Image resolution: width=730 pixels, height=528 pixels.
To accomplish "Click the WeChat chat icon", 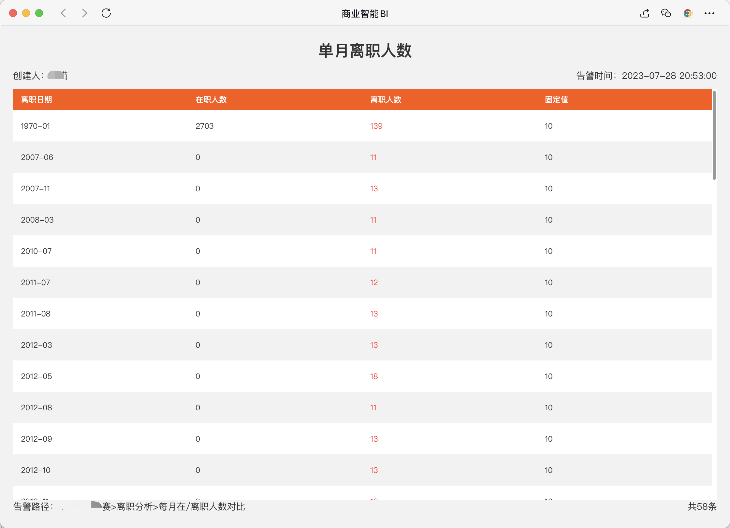I will 666,13.
